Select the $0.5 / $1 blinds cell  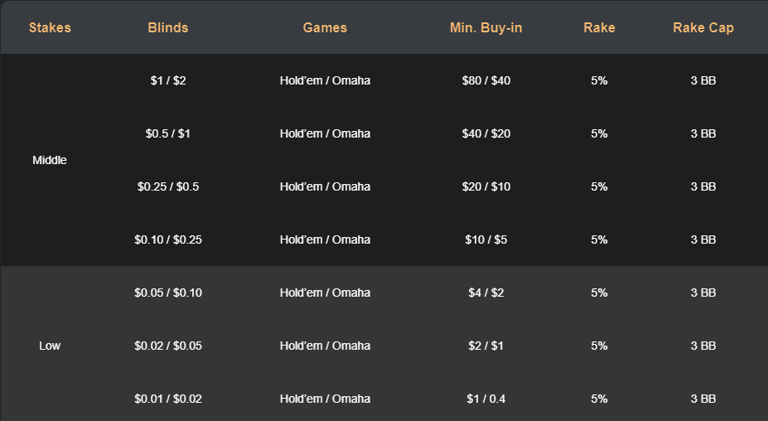click(x=168, y=133)
